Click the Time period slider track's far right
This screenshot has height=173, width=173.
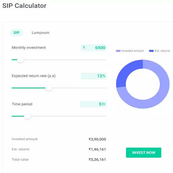click(x=106, y=116)
